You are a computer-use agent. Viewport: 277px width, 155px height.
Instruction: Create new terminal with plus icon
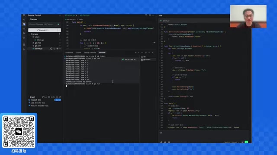tap(135, 53)
